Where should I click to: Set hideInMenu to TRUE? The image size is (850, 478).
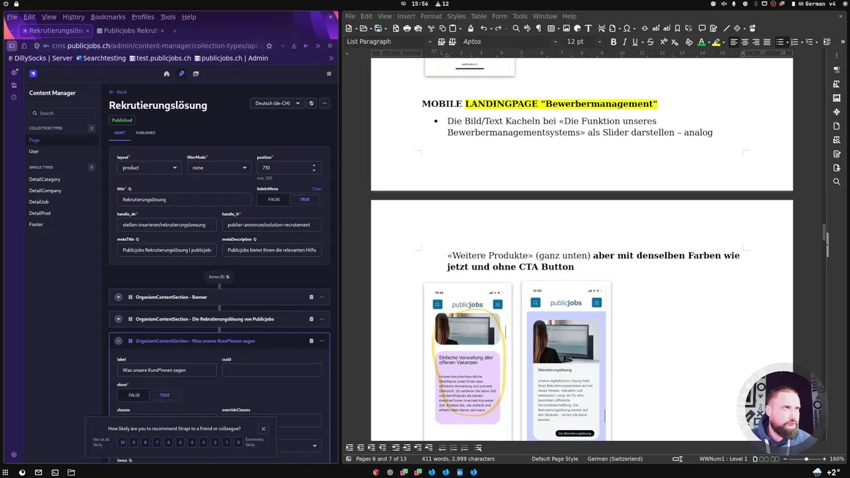pyautogui.click(x=305, y=199)
